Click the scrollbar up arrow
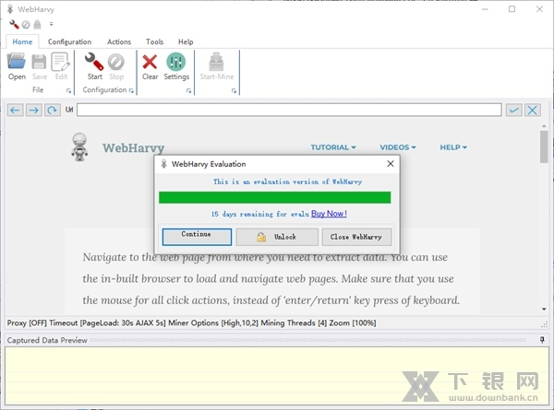The width and height of the screenshot is (554, 410). pyautogui.click(x=544, y=126)
